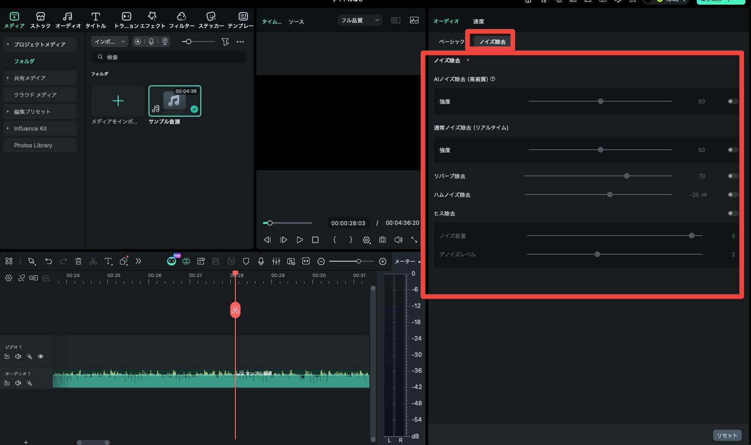Switch to the ベーシック tab
Screen dimensions: 751x445
tap(452, 42)
